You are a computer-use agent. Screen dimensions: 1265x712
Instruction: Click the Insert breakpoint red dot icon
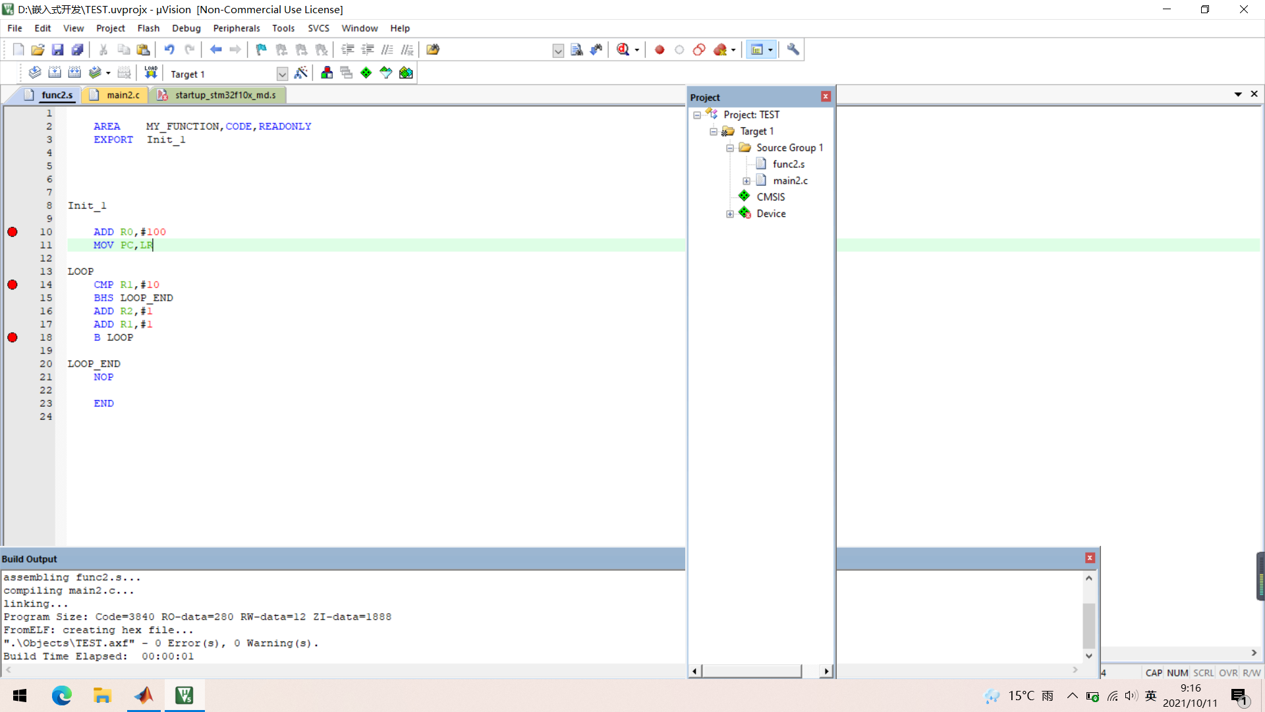(660, 49)
